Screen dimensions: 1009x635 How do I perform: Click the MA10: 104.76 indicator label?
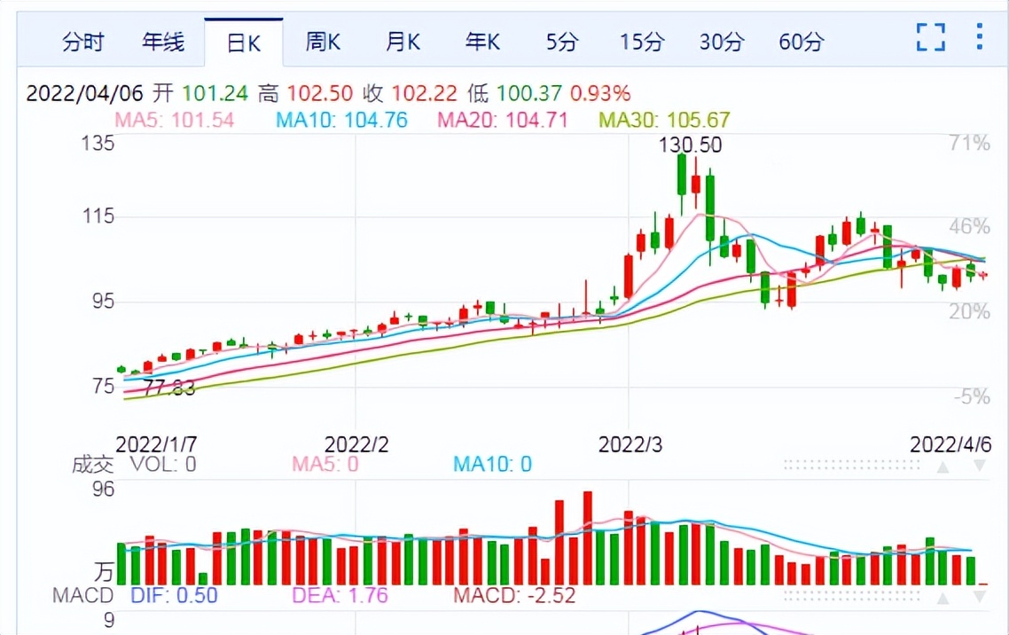tap(341, 120)
